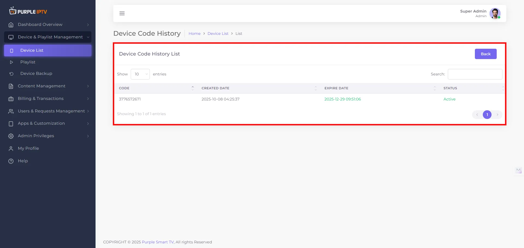Focus the Search input field
Screen dimensions: 524x248
(x=475, y=74)
